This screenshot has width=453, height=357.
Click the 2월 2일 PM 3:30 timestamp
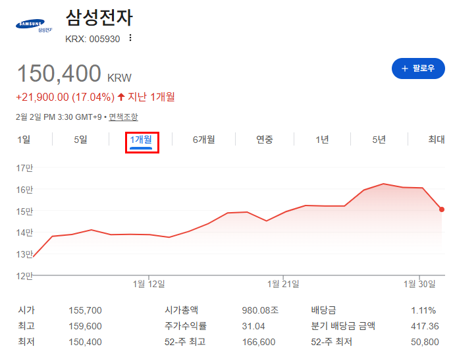click(59, 117)
